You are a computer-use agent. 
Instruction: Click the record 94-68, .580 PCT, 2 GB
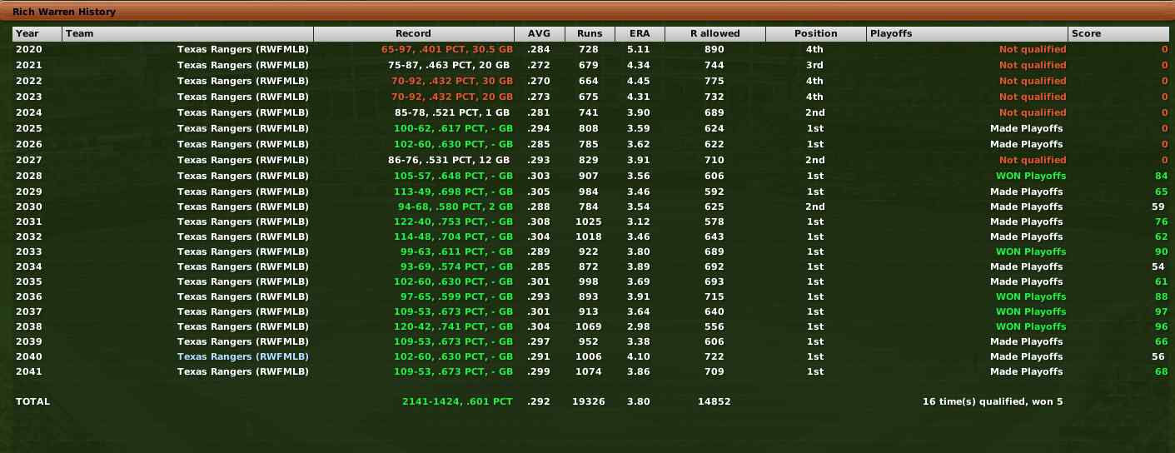tap(454, 207)
